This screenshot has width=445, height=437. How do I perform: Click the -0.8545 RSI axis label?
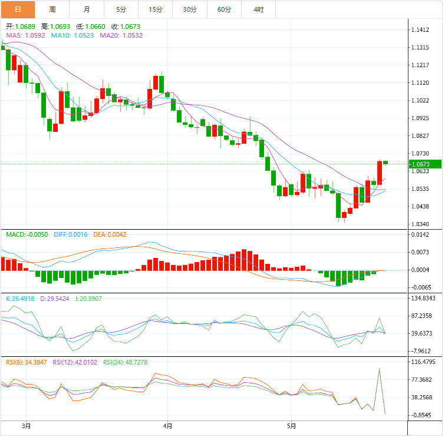pos(421,415)
